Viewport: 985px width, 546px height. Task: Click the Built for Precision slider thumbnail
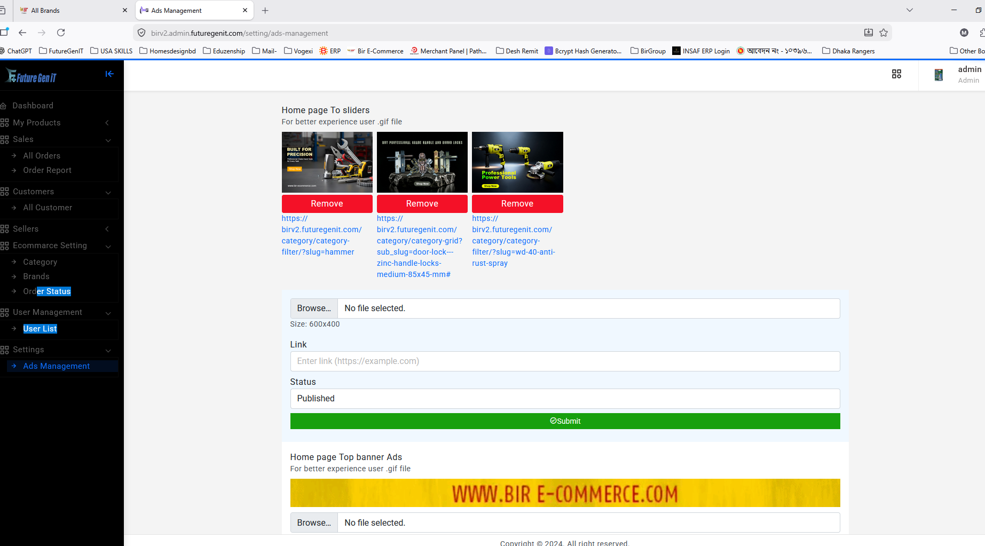327,162
